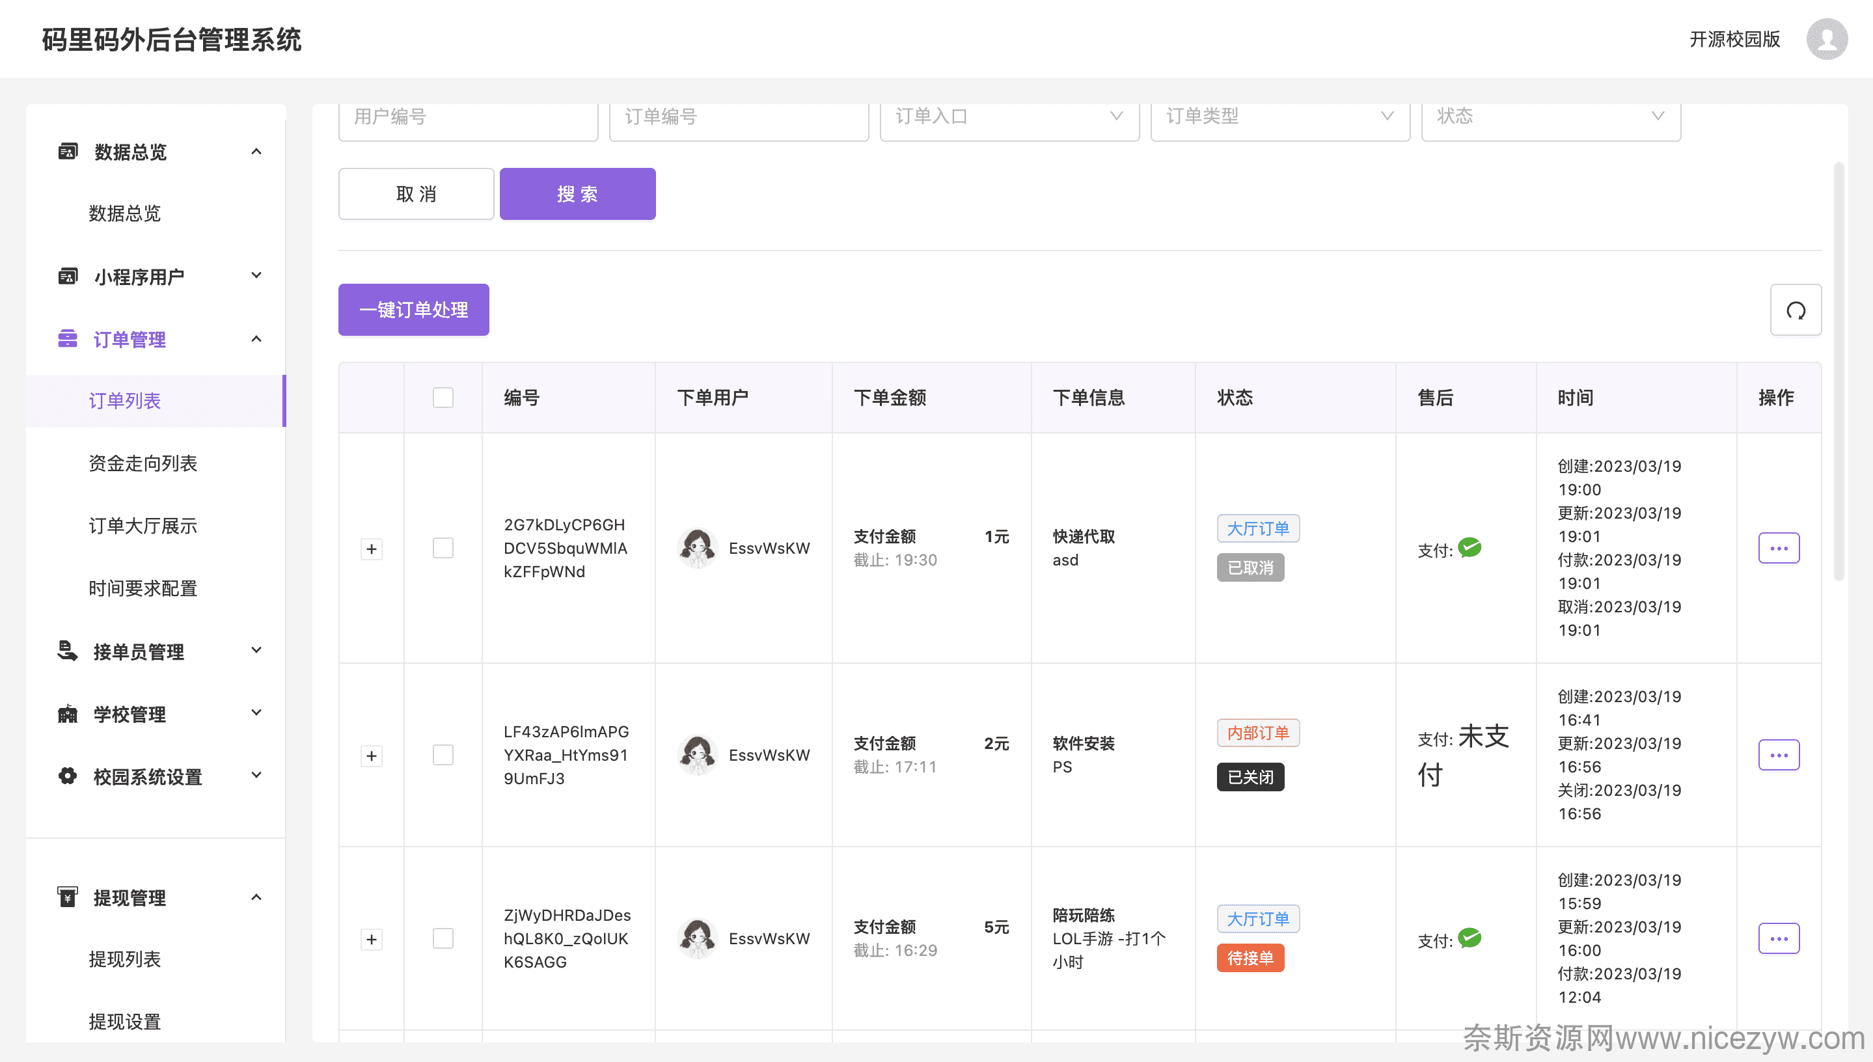Viewport: 1873px width, 1062px height.
Task: Select the checkbox for the 陪玩陪练 order
Action: coord(443,938)
